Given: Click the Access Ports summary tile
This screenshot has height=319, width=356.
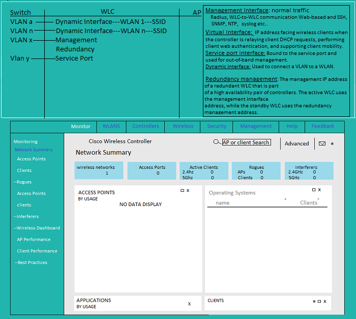Looking at the screenshot, I should (x=152, y=170).
